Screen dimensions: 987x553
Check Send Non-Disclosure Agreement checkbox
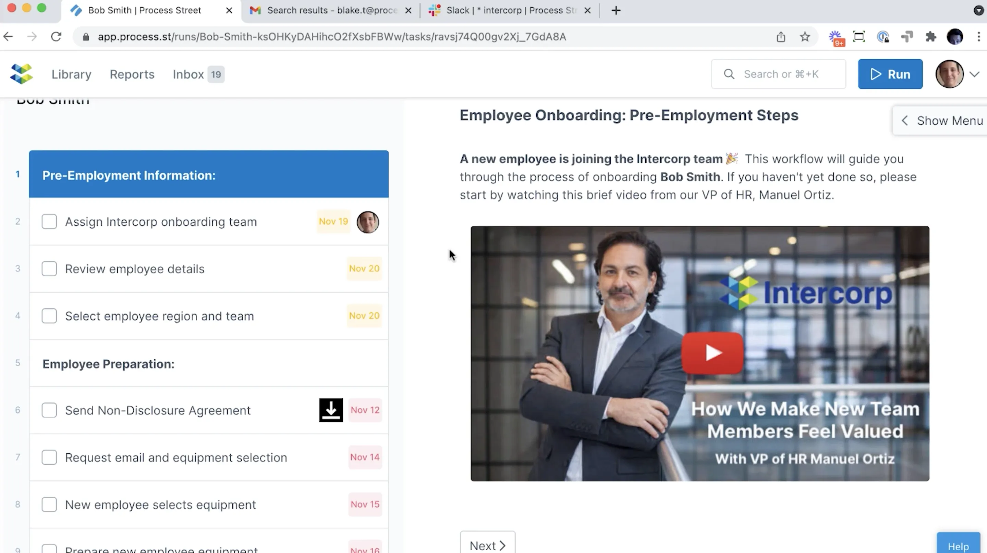coord(49,410)
